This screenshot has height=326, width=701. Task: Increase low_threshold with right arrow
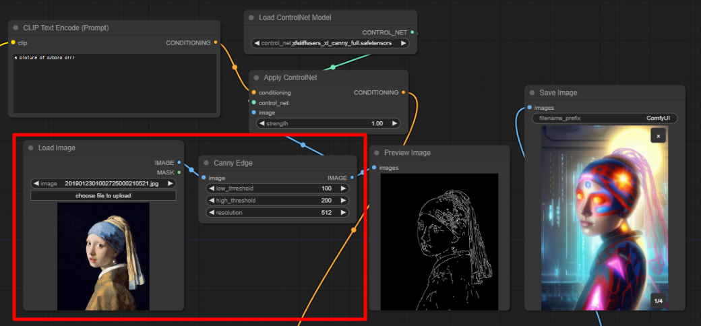pos(343,189)
